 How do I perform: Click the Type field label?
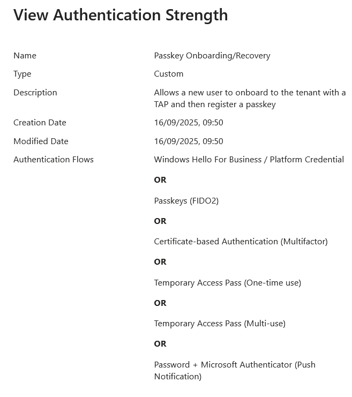click(x=23, y=74)
